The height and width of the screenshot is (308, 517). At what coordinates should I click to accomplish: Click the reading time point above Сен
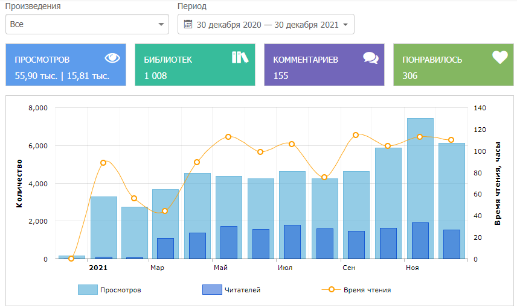tap(356, 135)
